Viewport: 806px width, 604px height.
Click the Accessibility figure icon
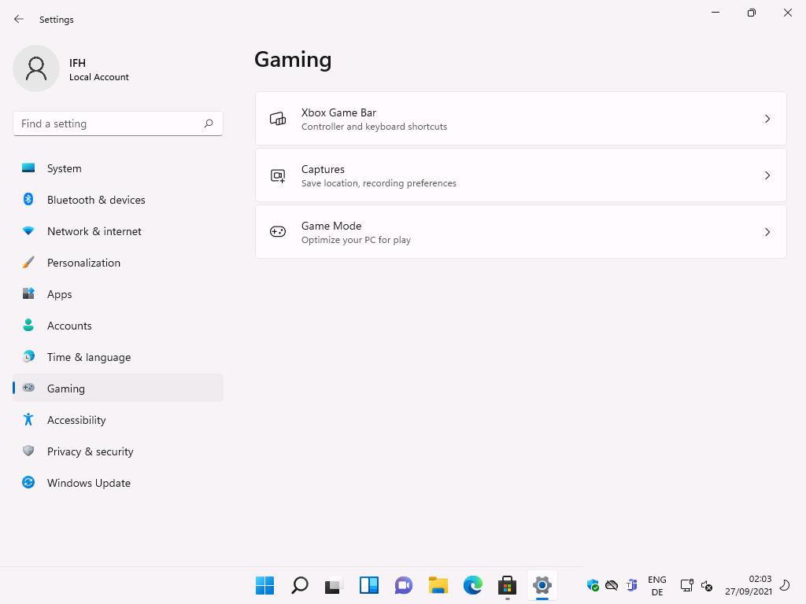pyautogui.click(x=28, y=420)
